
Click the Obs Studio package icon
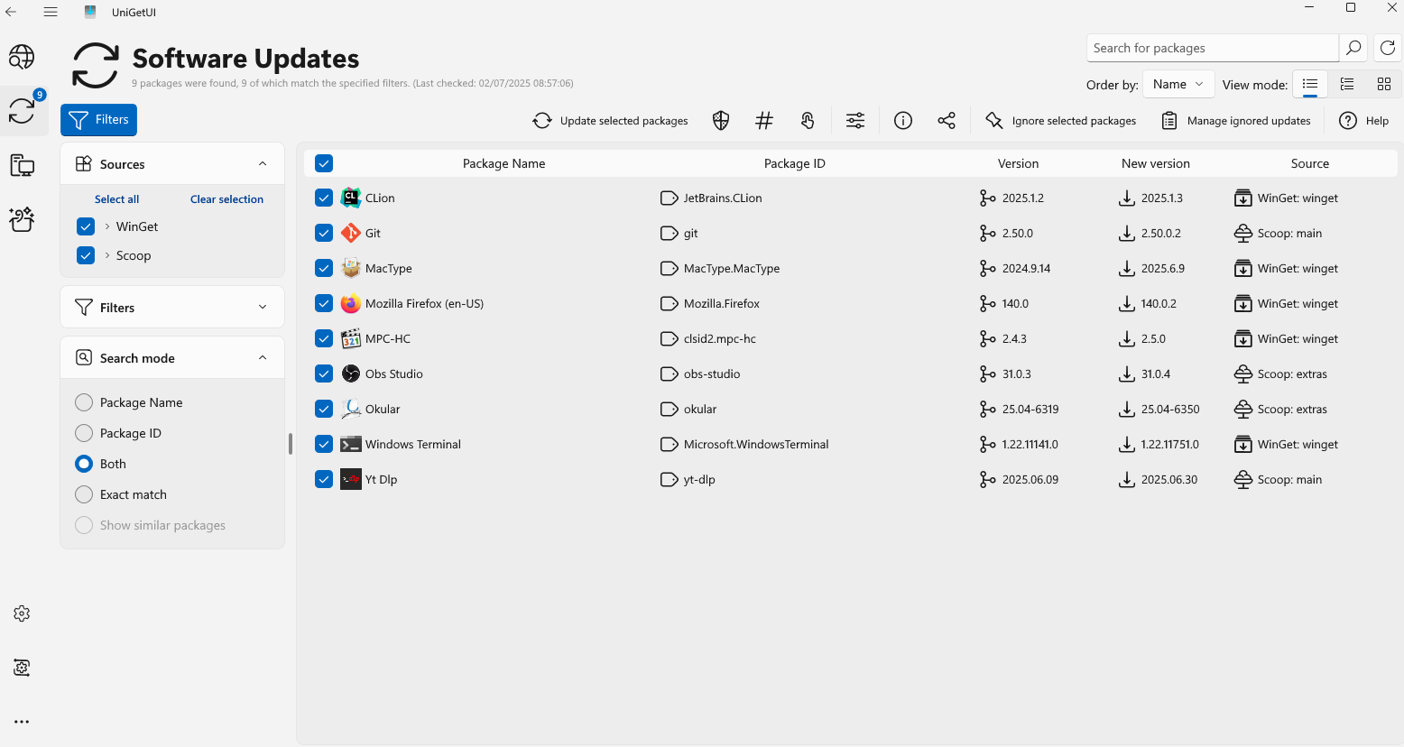pos(351,373)
